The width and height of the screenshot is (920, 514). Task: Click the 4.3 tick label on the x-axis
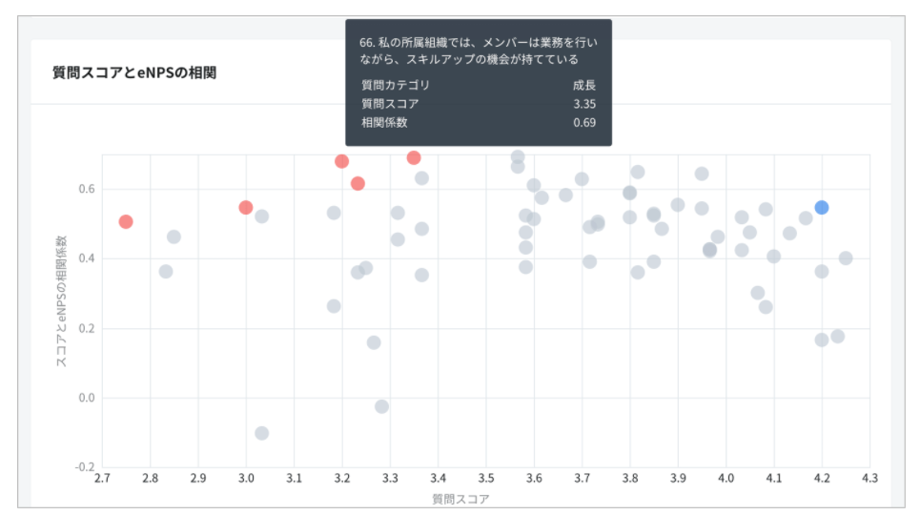click(869, 477)
